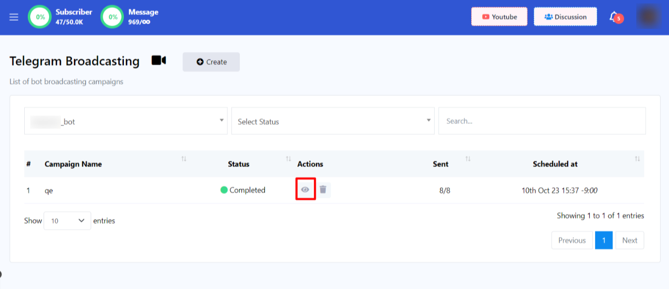Focus the campaign Search field
Image resolution: width=669 pixels, height=289 pixels.
point(542,121)
